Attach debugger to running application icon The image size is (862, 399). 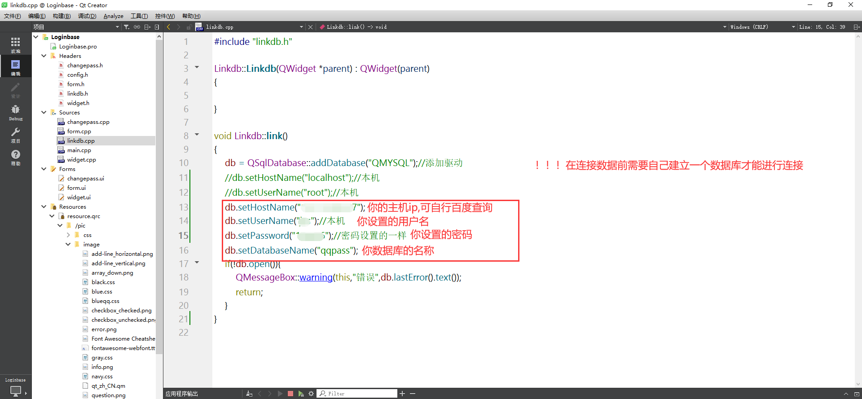(301, 394)
